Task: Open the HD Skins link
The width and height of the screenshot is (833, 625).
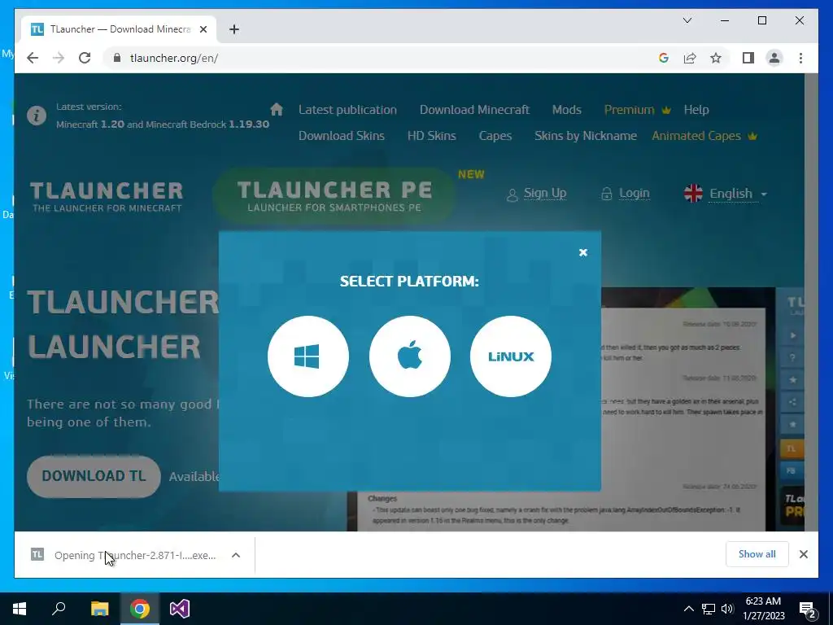Action: click(431, 136)
